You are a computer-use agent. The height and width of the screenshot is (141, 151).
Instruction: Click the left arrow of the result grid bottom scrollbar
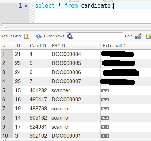click(x=3, y=140)
